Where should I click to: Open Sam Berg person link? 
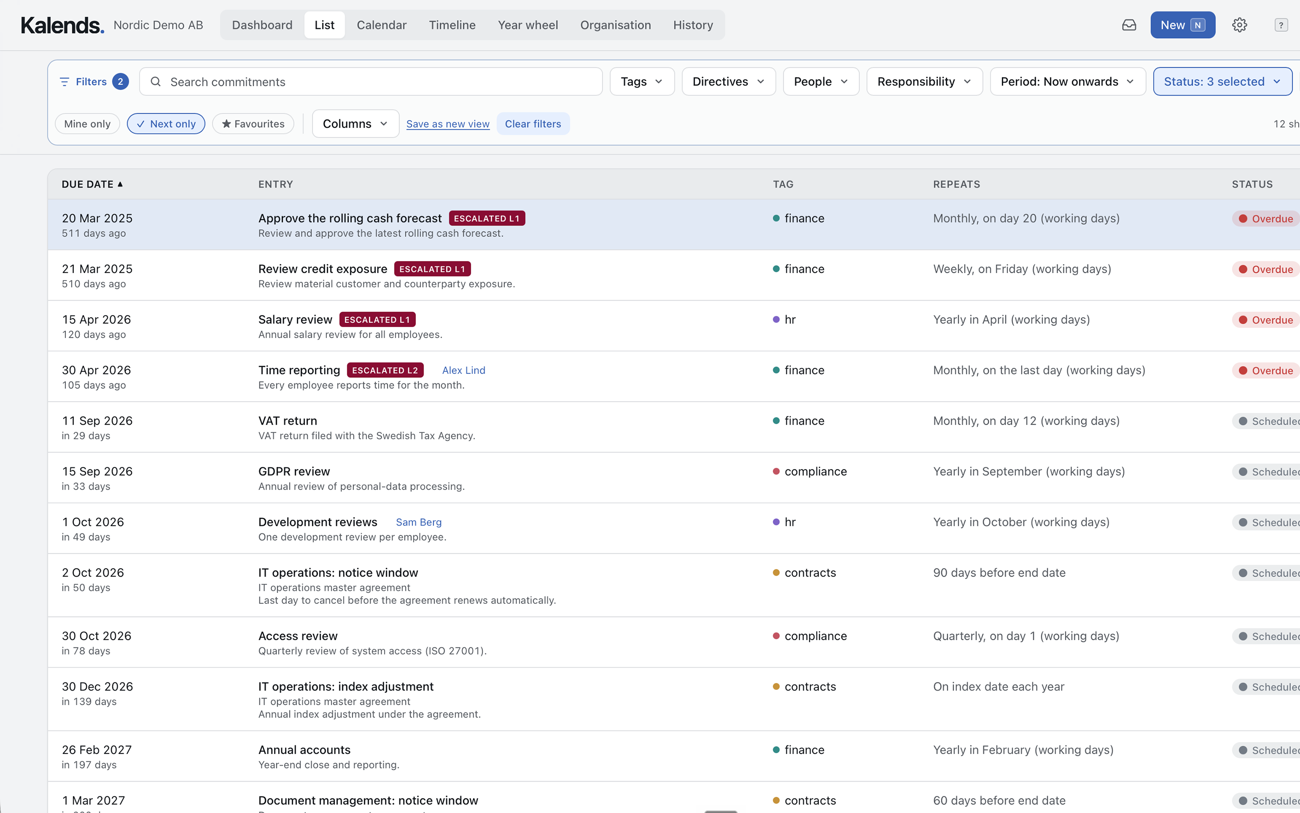(x=419, y=522)
